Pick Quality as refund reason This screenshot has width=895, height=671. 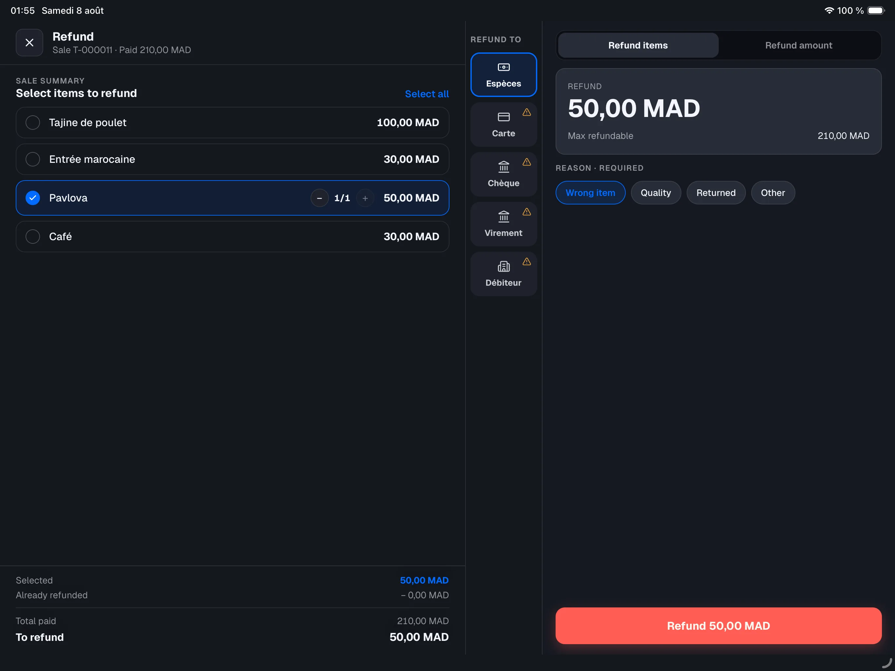(x=656, y=193)
